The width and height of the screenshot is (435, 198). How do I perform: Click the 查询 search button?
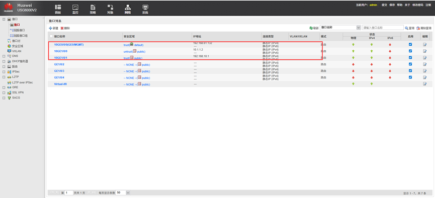point(409,28)
